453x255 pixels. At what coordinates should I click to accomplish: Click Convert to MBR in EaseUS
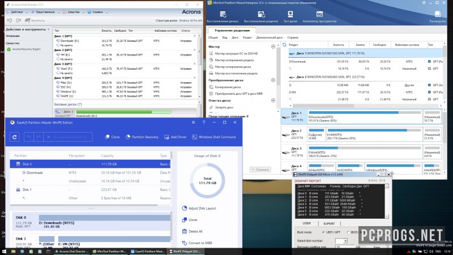197,243
